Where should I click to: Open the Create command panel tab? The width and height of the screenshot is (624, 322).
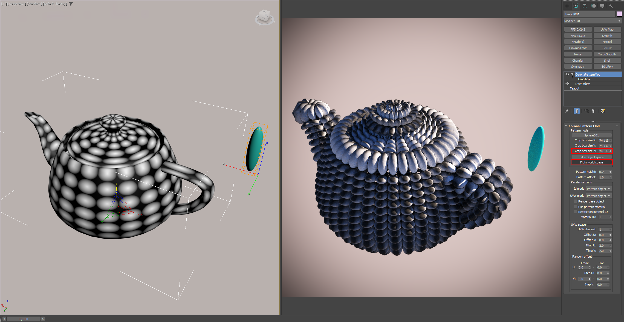click(567, 6)
